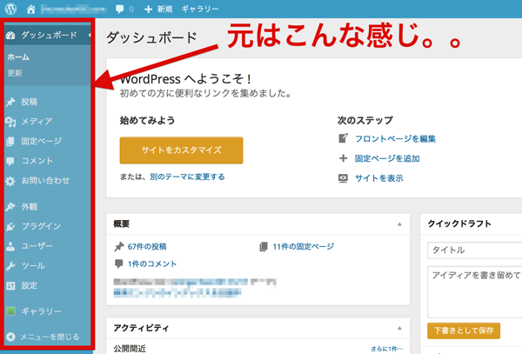The image size is (522, 354).
Task: Open the 外観 menu label
Action: click(x=30, y=207)
